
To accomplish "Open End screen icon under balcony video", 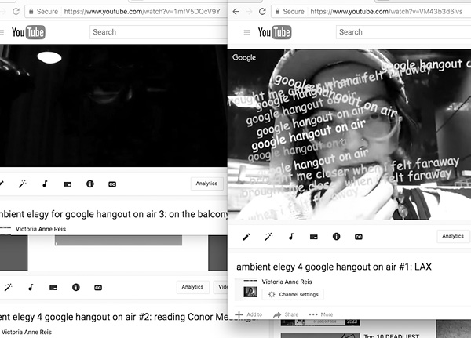I will (x=68, y=184).
